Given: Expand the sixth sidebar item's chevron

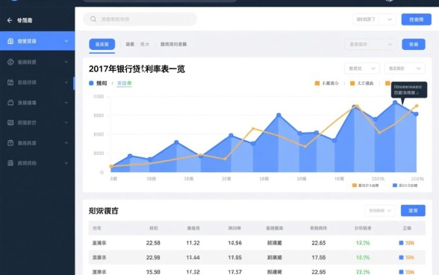Looking at the screenshot, I should [66, 143].
